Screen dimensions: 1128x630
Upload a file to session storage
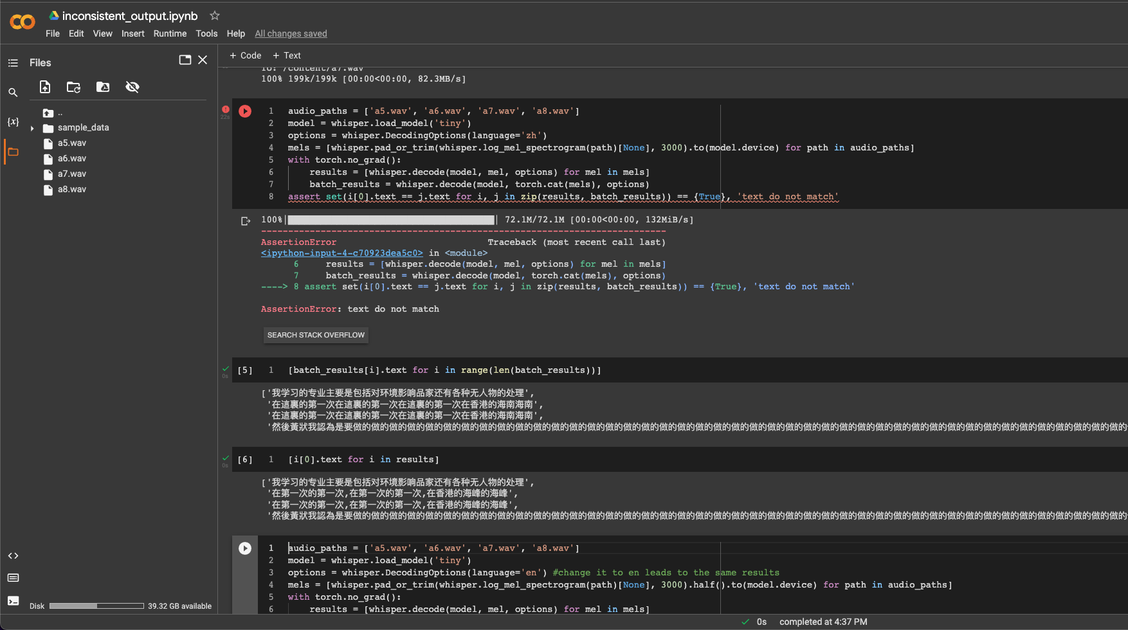[x=45, y=87]
